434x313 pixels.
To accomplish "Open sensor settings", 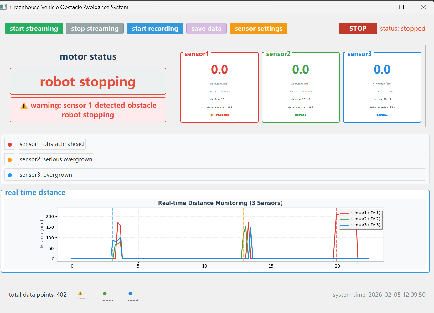I will pos(258,29).
